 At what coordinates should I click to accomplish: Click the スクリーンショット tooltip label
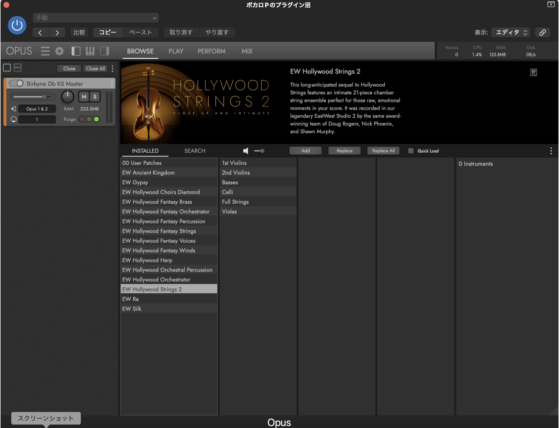pyautogui.click(x=46, y=418)
